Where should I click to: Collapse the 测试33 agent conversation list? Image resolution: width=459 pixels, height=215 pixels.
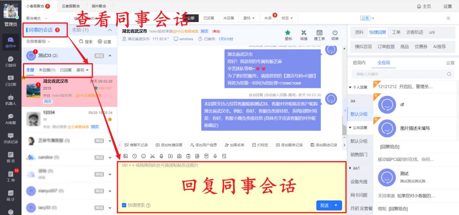(110, 56)
